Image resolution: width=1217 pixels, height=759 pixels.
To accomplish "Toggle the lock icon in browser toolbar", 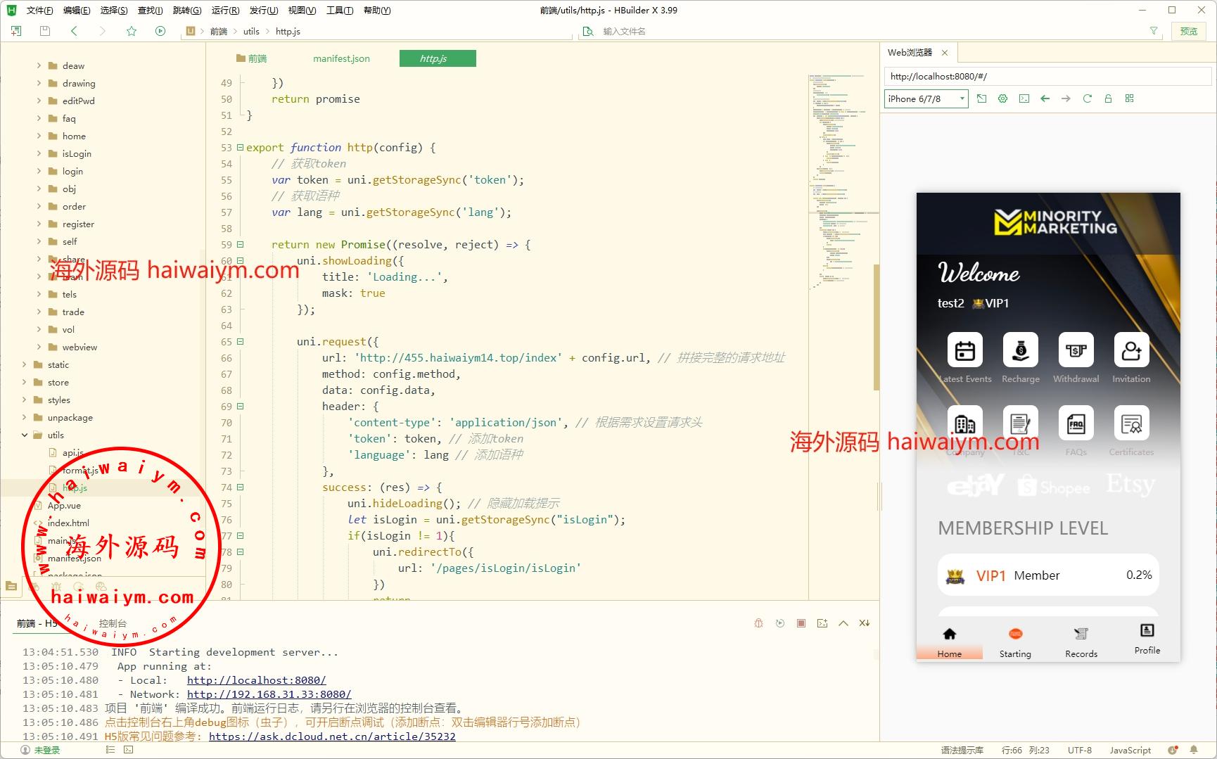I will coord(1108,98).
